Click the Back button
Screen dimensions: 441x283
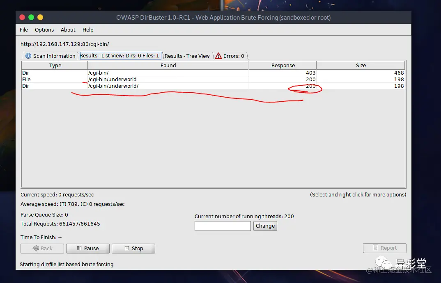point(43,249)
